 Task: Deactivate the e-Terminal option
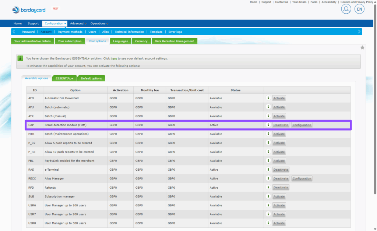(281, 170)
